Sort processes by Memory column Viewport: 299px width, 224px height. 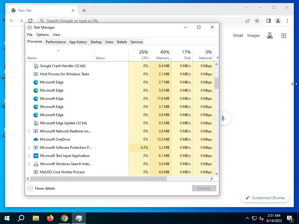161,55
